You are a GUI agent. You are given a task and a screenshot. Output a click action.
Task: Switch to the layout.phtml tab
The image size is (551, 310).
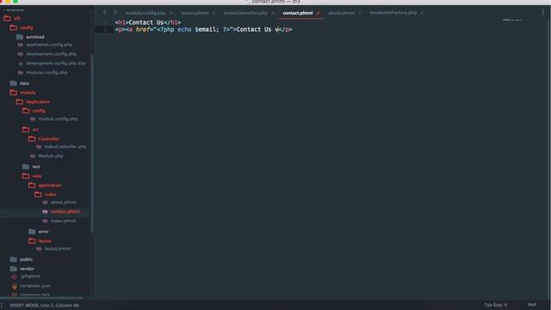pos(195,13)
